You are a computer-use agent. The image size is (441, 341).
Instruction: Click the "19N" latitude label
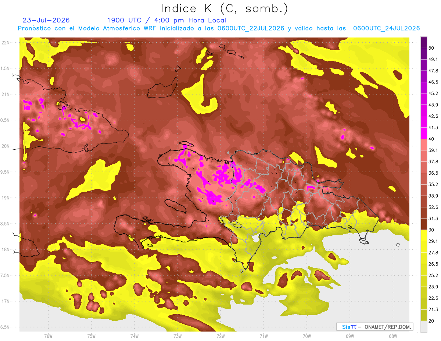click(6, 198)
